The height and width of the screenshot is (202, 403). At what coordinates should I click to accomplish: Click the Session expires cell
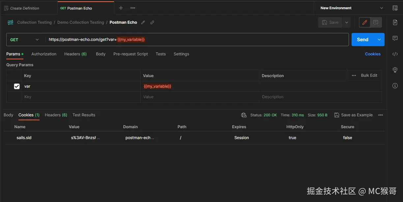(242, 138)
